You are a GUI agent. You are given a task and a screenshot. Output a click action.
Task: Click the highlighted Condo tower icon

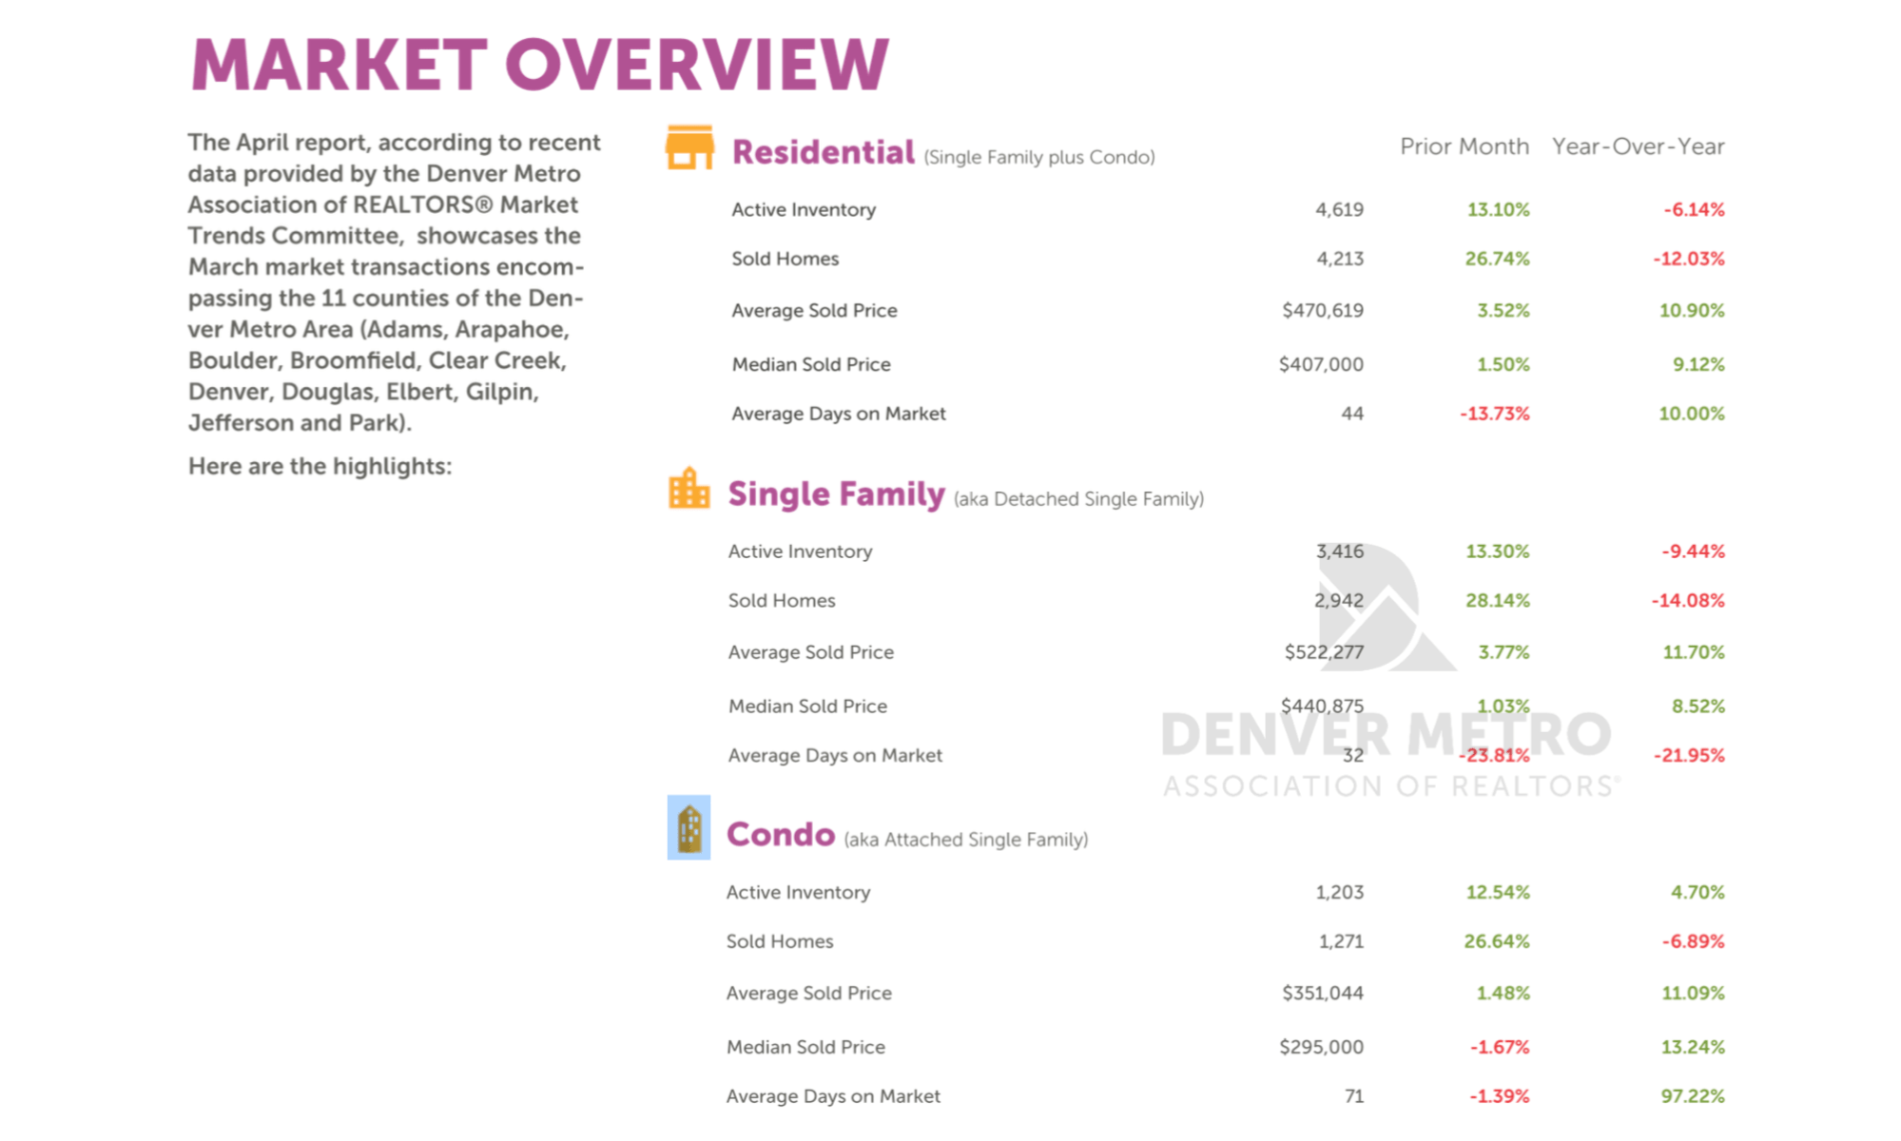click(x=689, y=827)
